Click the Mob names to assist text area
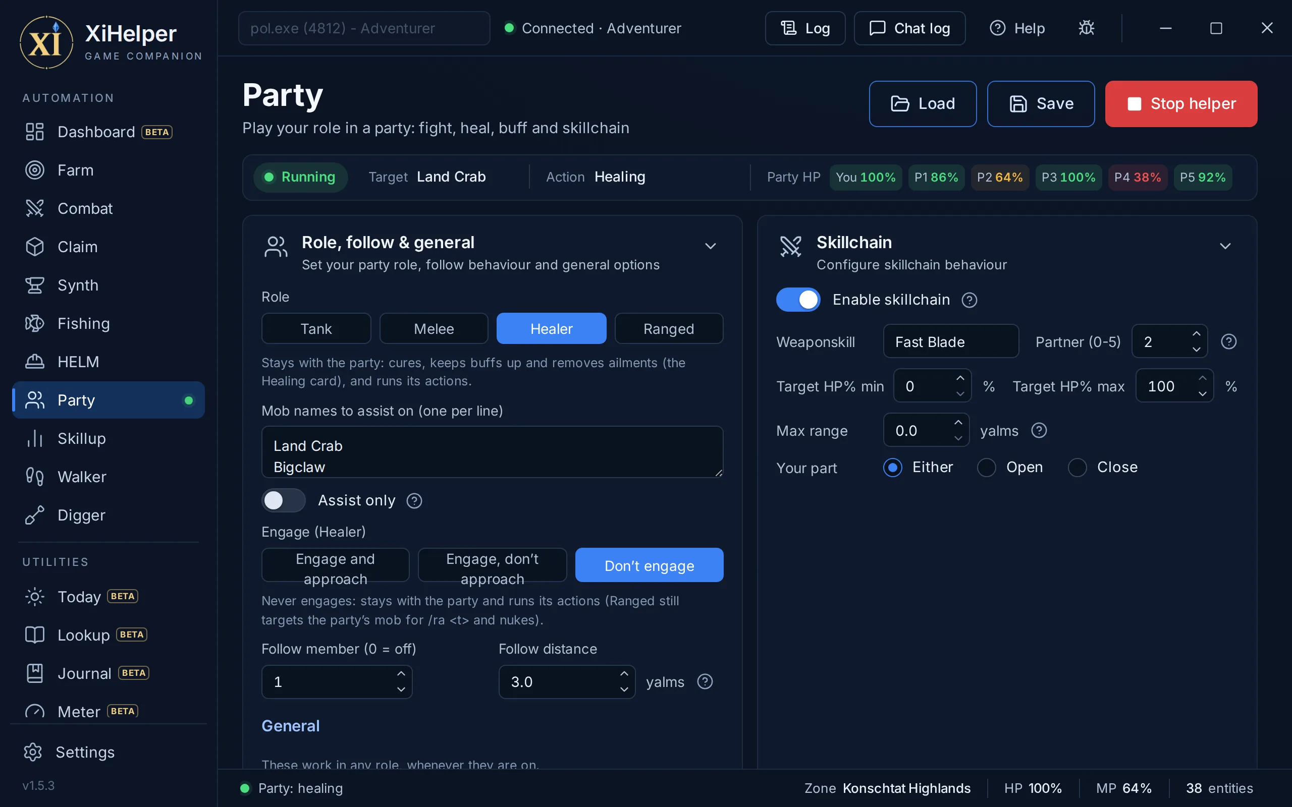 [x=492, y=451]
